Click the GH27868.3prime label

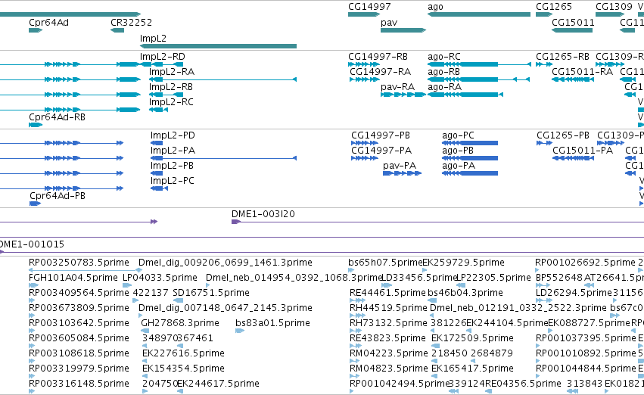pyautogui.click(x=180, y=324)
